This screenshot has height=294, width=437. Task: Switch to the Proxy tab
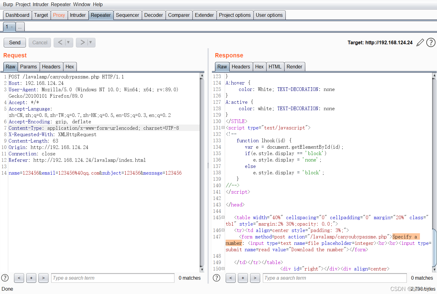pos(59,15)
